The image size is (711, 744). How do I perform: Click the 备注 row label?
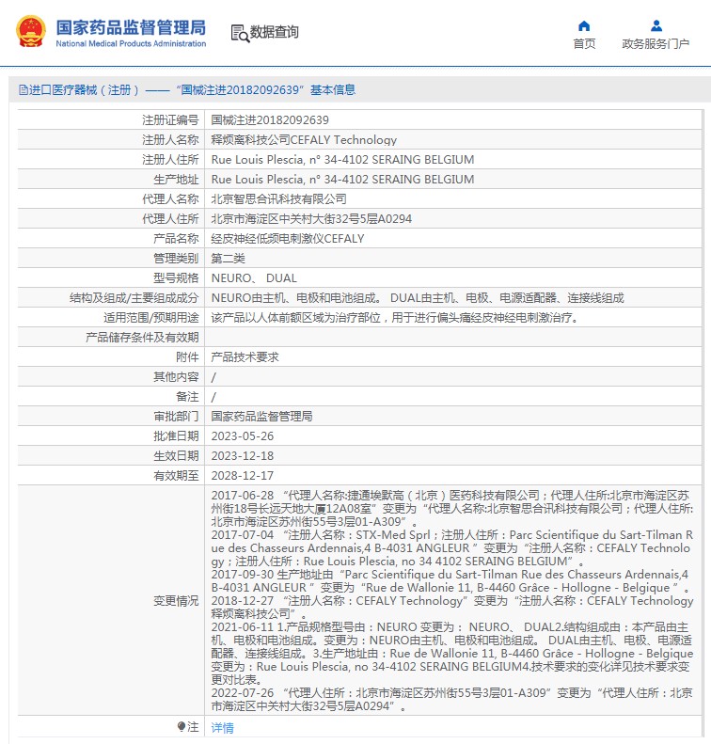(187, 397)
